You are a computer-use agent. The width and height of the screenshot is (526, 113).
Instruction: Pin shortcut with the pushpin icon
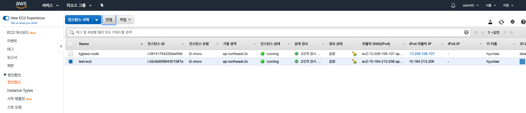[x=102, y=5]
